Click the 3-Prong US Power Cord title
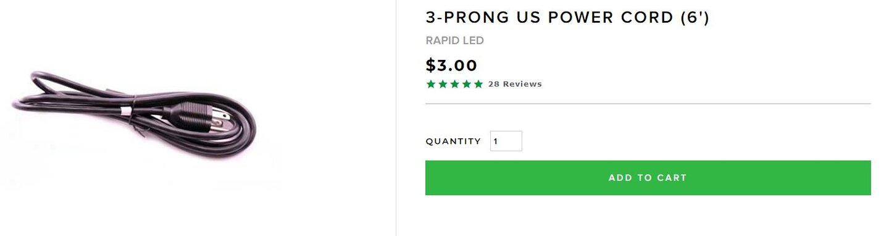Image resolution: width=889 pixels, height=236 pixels. pyautogui.click(x=567, y=17)
